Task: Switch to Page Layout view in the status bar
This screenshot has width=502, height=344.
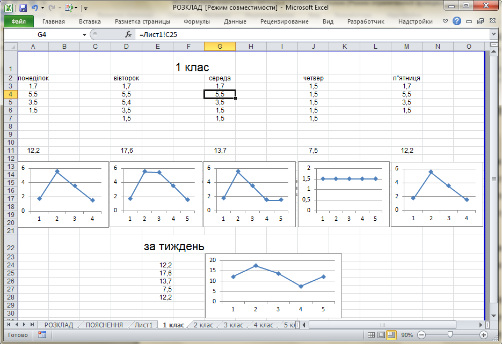Action: [x=381, y=335]
